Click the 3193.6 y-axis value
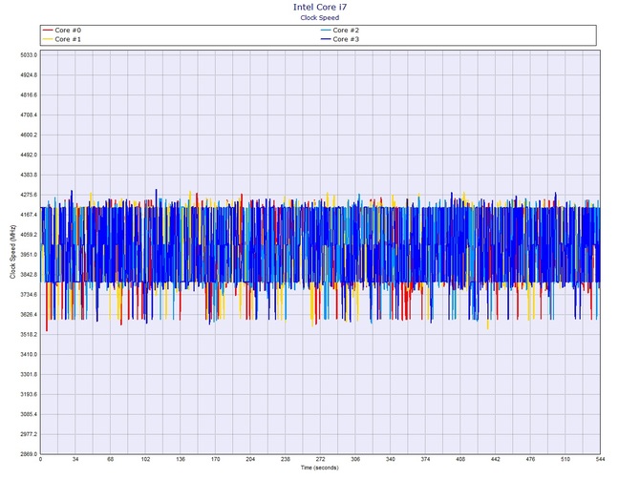This screenshot has width=640, height=479. pyautogui.click(x=29, y=395)
